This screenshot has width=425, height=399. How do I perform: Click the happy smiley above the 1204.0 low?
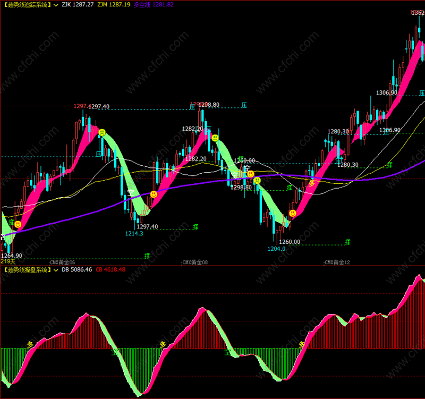click(x=293, y=214)
